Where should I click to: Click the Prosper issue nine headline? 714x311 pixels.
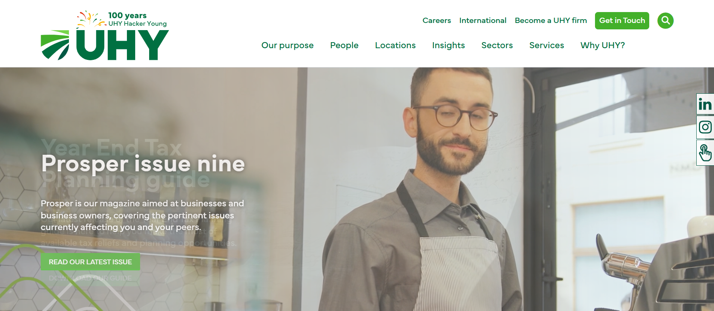pos(143,164)
